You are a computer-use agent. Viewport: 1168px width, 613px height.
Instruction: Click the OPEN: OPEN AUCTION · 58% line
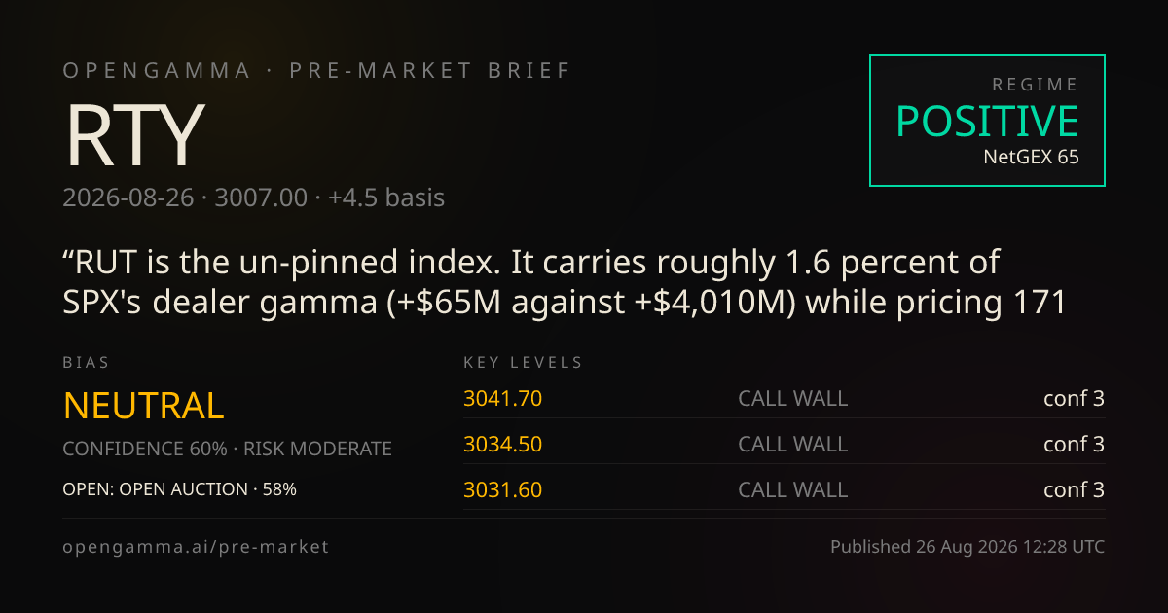(180, 489)
